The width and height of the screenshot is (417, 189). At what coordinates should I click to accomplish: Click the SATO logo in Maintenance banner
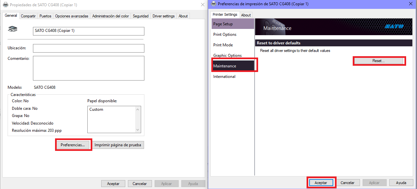(x=394, y=26)
